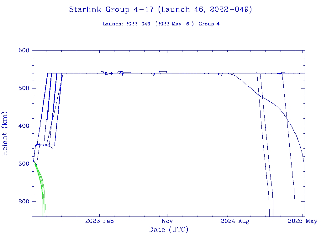Select the "400" height axis label
Viewport: 321px width, 241px height.
(24, 126)
